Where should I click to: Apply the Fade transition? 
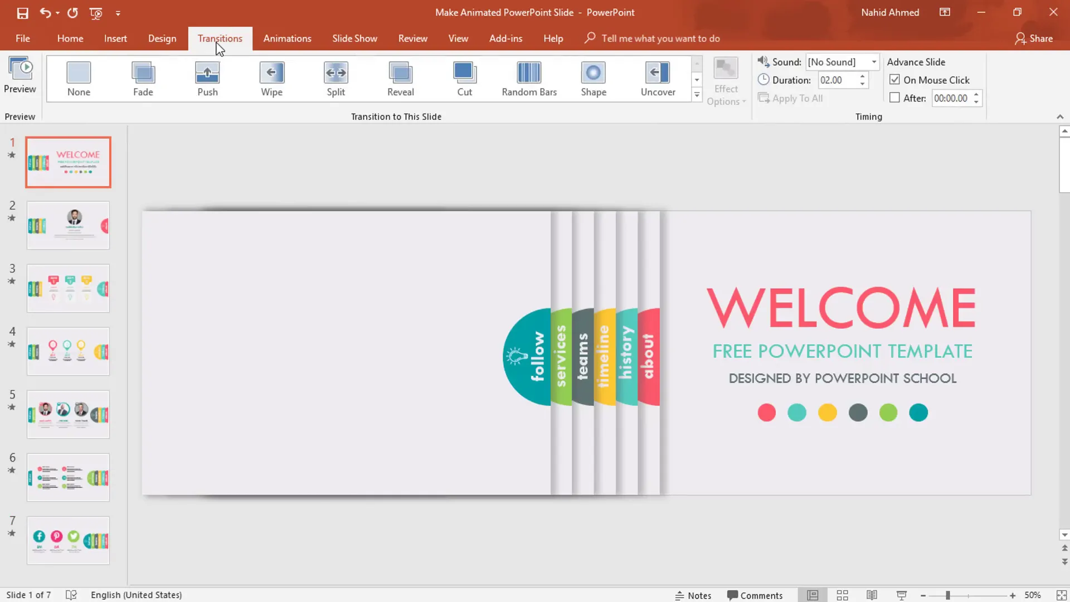(x=143, y=79)
